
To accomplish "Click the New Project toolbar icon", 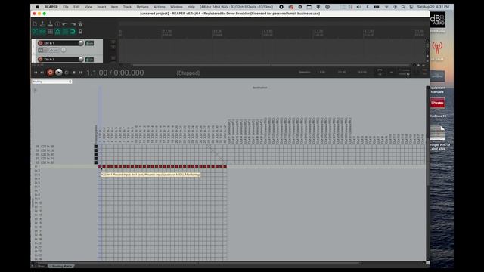I will (x=35, y=24).
